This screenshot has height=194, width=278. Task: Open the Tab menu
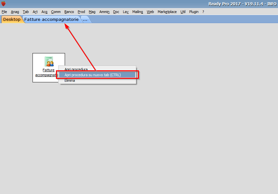click(x=26, y=12)
